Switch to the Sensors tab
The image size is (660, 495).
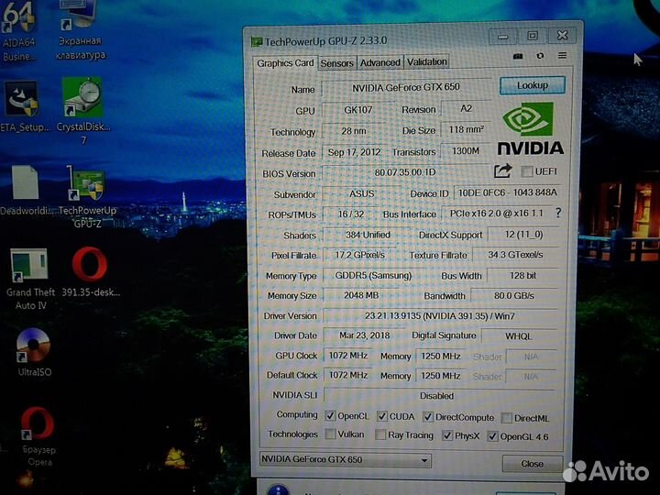336,63
